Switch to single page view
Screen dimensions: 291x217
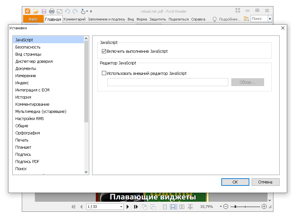click(165, 207)
